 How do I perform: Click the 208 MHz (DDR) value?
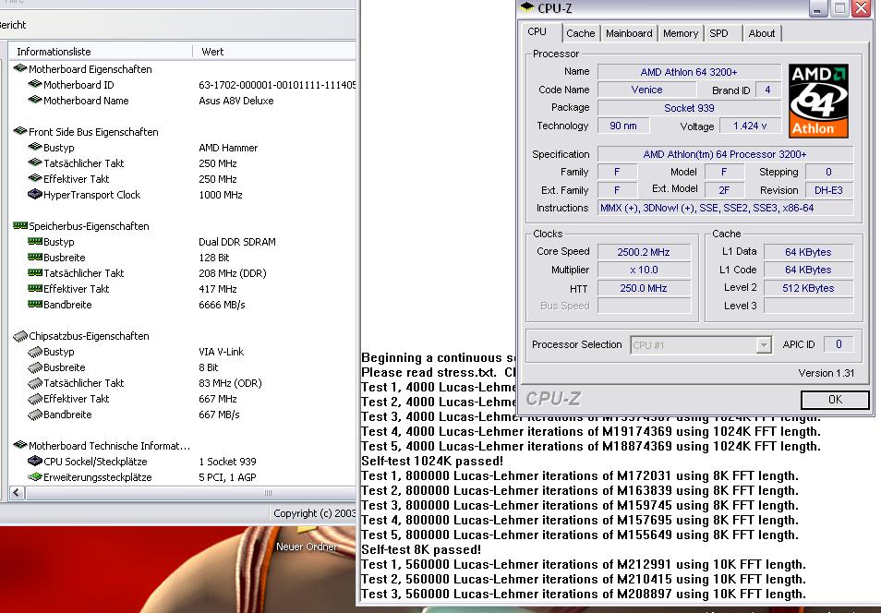point(233,273)
